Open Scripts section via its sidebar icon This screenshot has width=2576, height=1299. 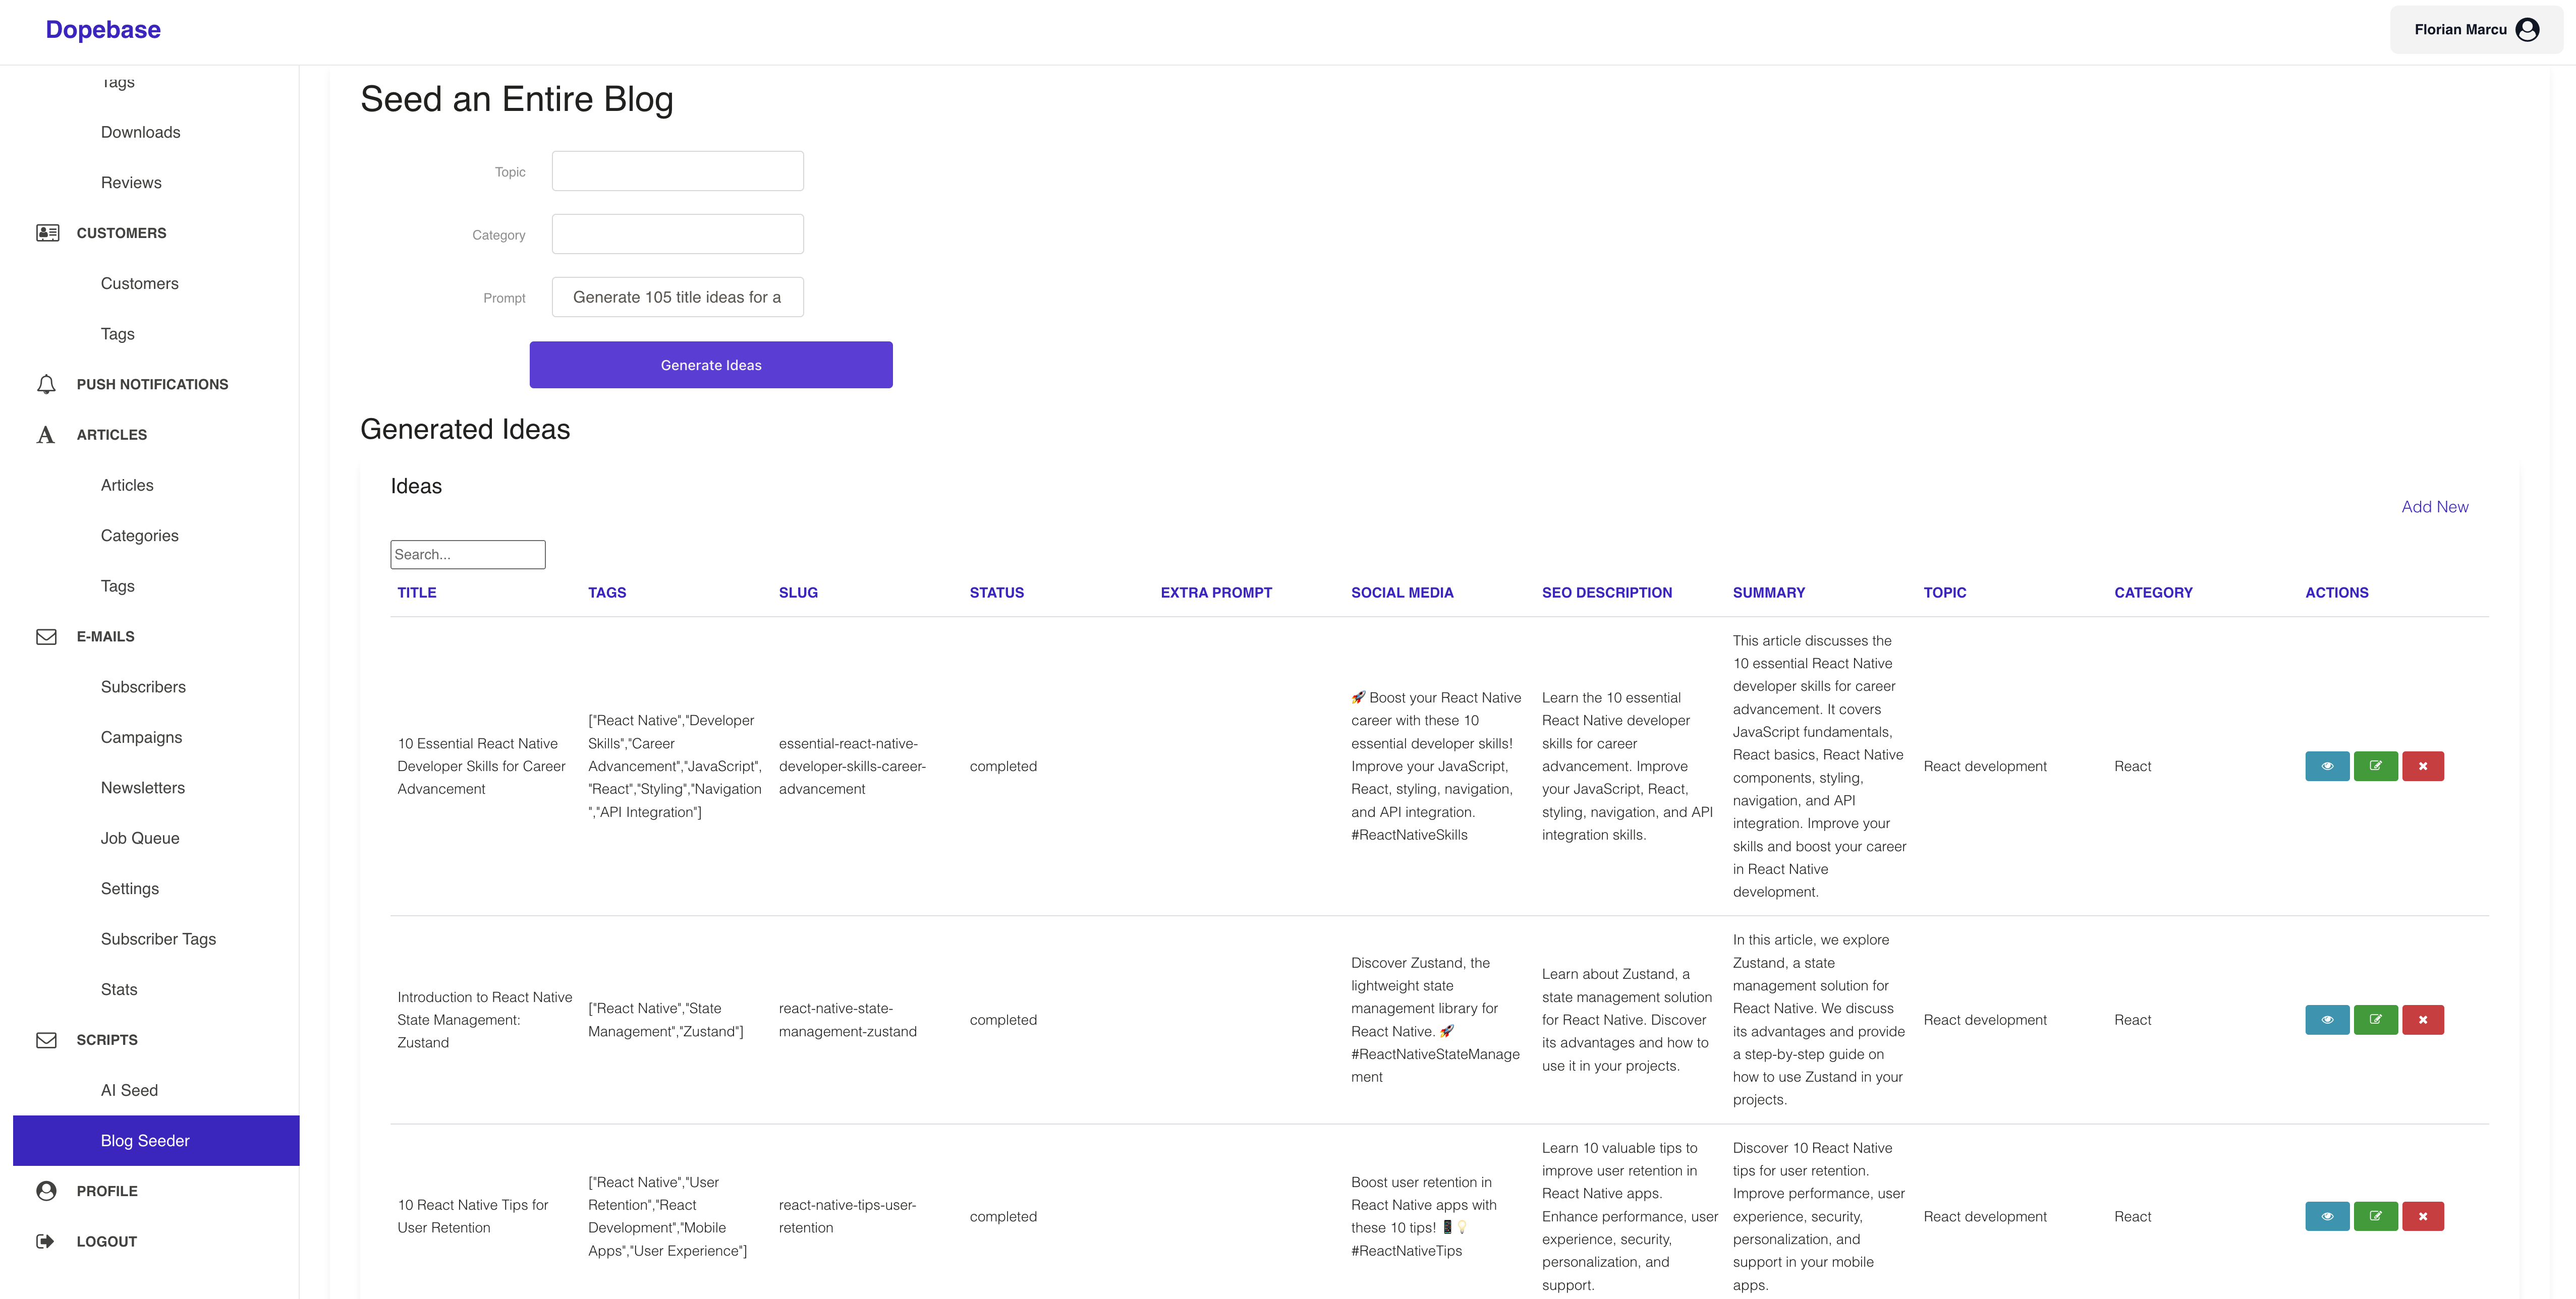point(46,1039)
